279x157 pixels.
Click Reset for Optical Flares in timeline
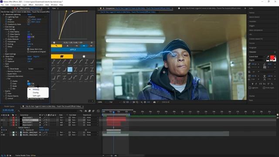click(x=41, y=127)
